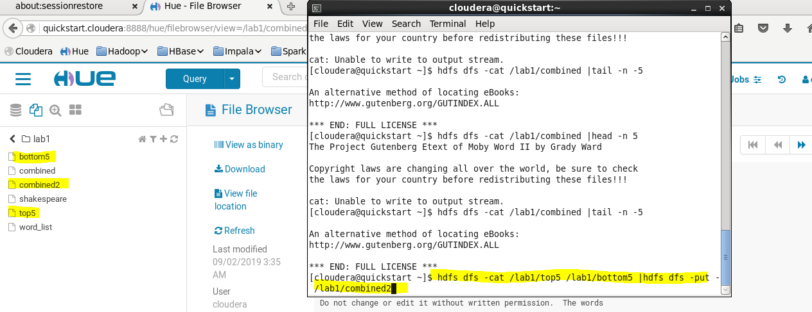812x312 pixels.
Task: Open the search assist magnifier icon
Action: click(55, 110)
